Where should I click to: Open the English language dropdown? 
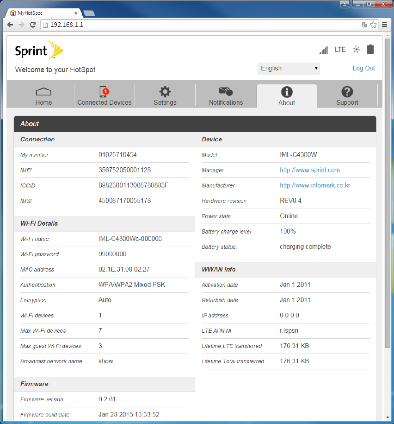(289, 69)
